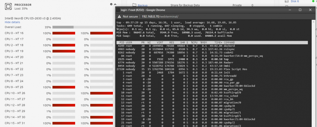Click the Disk 6 drive icon
Viewport: 317px width, 127px height.
click(286, 1)
